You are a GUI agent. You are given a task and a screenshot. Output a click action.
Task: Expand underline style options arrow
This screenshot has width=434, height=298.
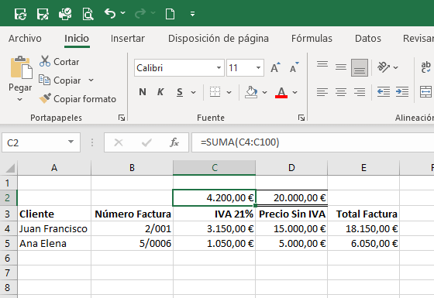[x=193, y=92]
